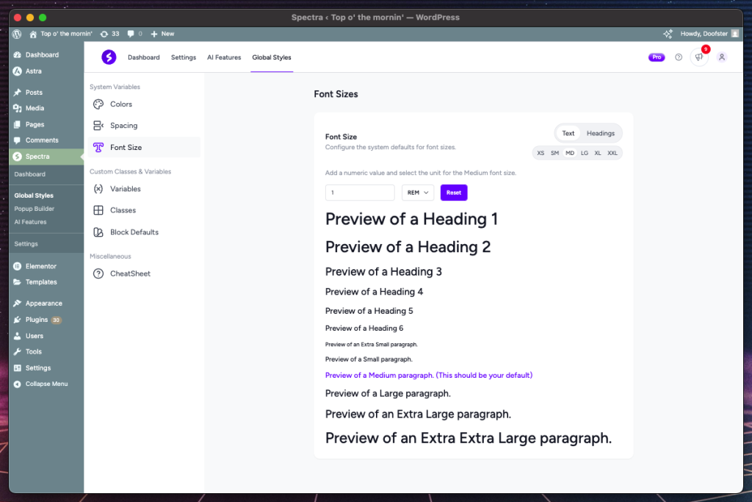The height and width of the screenshot is (502, 752).
Task: Open the REM unit dropdown
Action: tap(418, 193)
